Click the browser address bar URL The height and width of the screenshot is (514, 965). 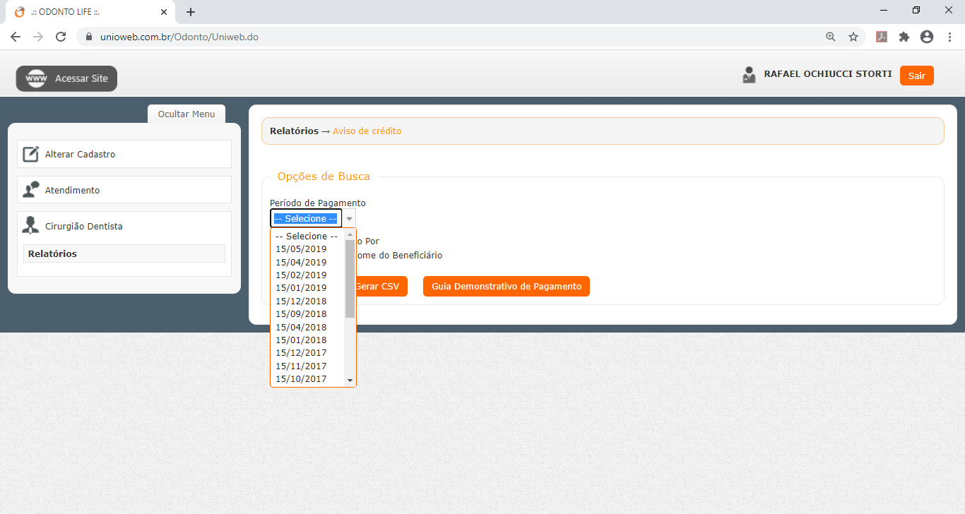212,37
